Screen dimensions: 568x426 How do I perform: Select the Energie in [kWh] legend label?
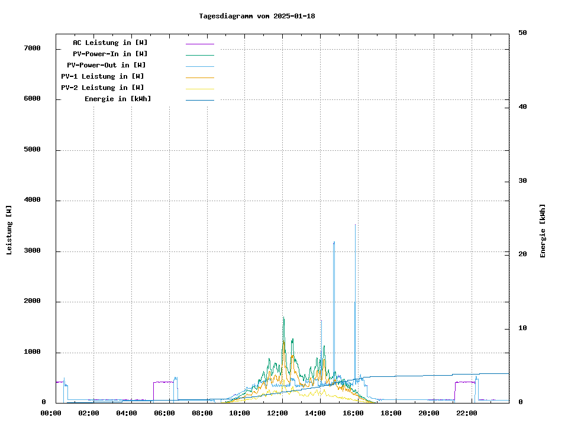coord(117,99)
